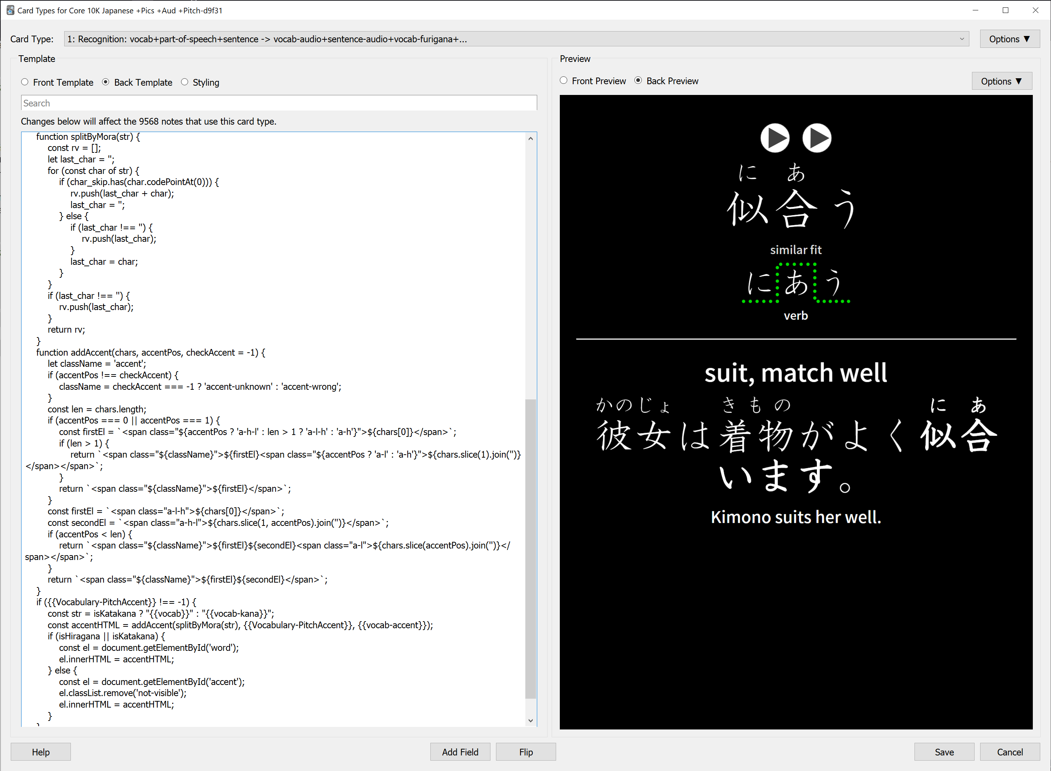Select the Back Template radio button
Viewport: 1051px width, 771px height.
coord(106,82)
